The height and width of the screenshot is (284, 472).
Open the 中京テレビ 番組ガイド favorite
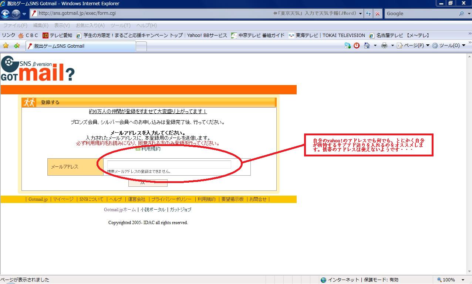258,35
